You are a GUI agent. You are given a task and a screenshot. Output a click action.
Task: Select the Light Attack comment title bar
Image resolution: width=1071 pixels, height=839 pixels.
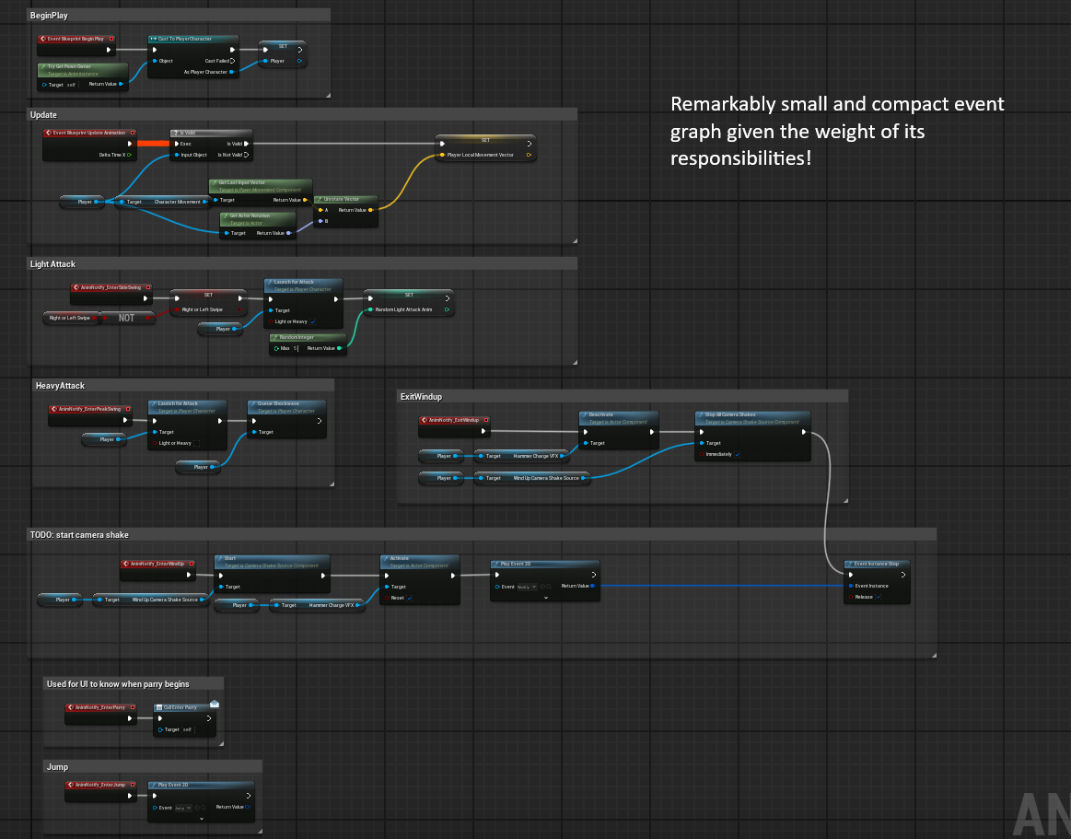[x=303, y=263]
